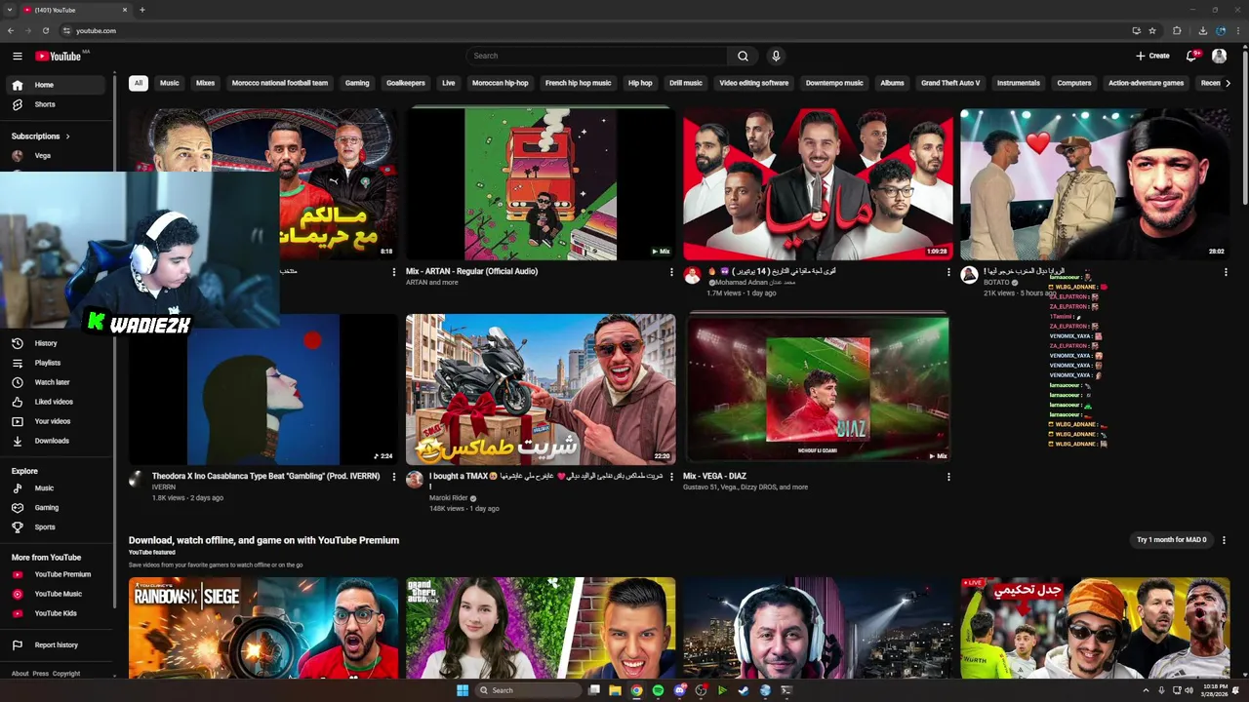Explore Music in the sidebar
The height and width of the screenshot is (702, 1249).
(x=58, y=487)
